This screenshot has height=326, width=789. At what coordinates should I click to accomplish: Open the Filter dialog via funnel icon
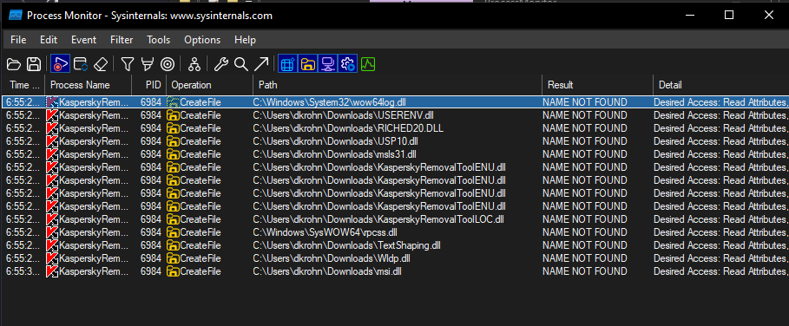[128, 64]
